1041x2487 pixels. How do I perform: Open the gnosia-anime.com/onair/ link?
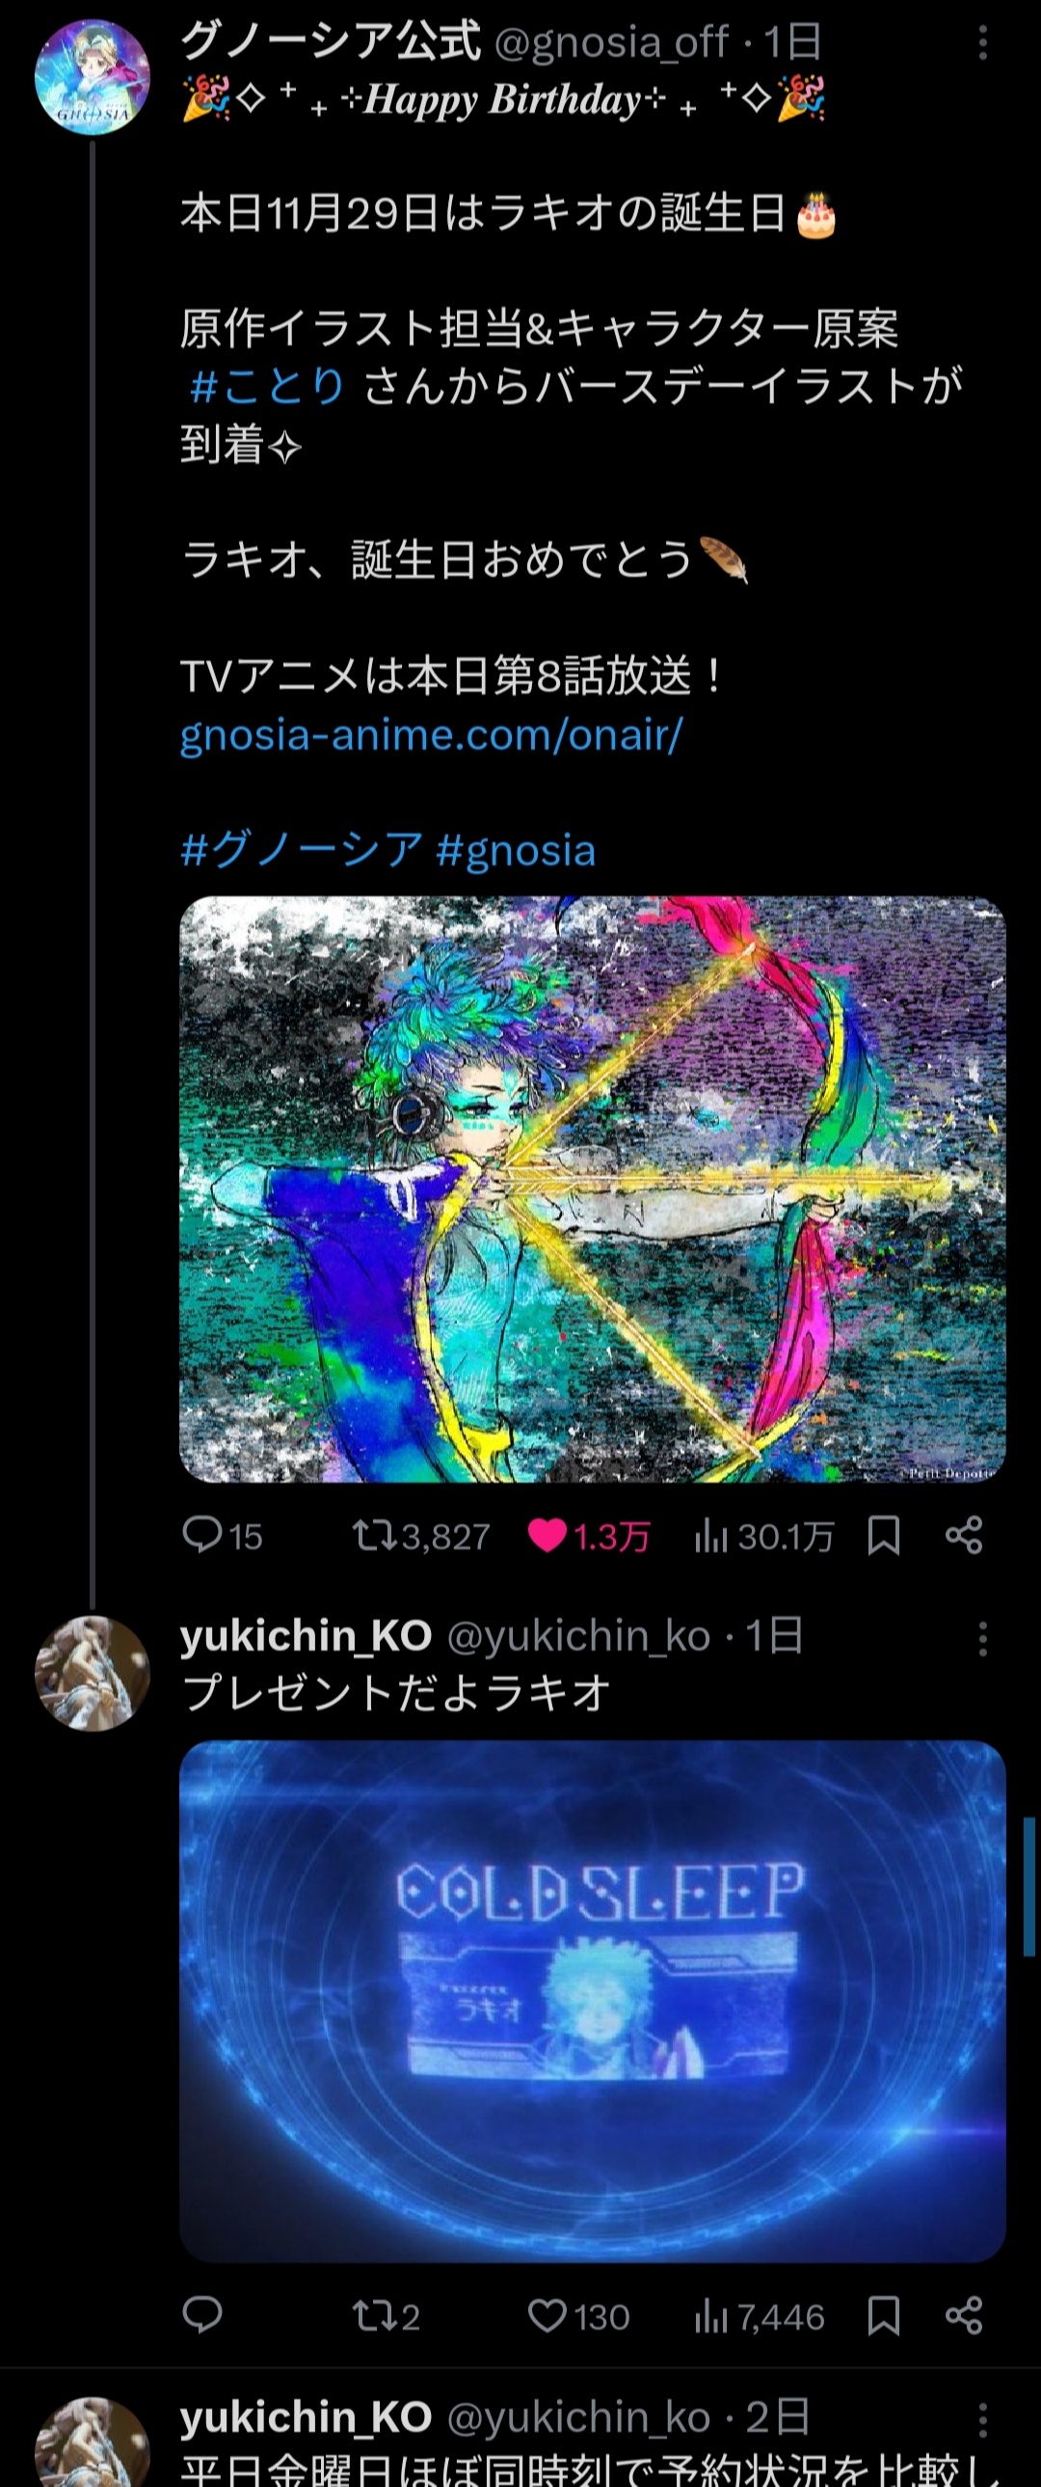point(431,735)
